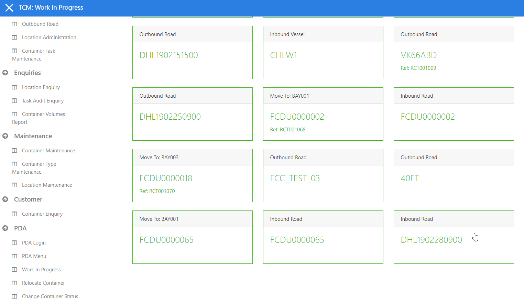The height and width of the screenshot is (303, 524).
Task: Click the icon beside Relocate Container
Action: coord(14,283)
